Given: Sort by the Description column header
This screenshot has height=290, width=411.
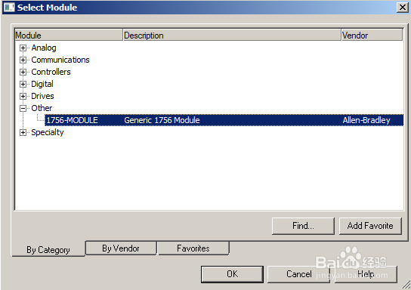Looking at the screenshot, I should click(x=232, y=35).
